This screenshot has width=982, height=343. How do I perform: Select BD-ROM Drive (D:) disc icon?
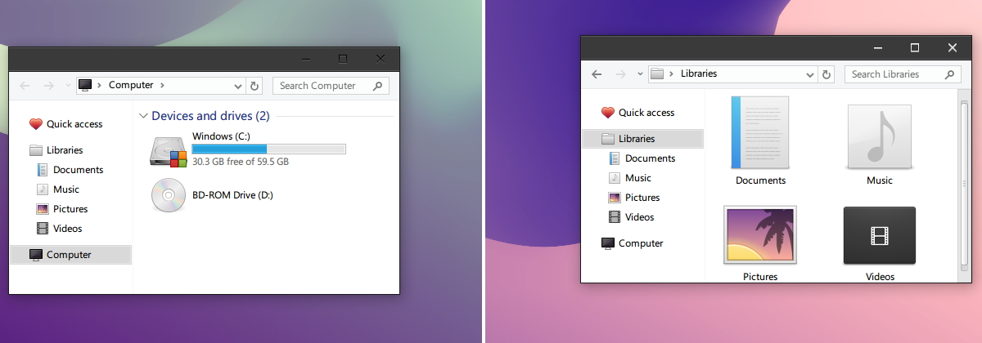[169, 195]
